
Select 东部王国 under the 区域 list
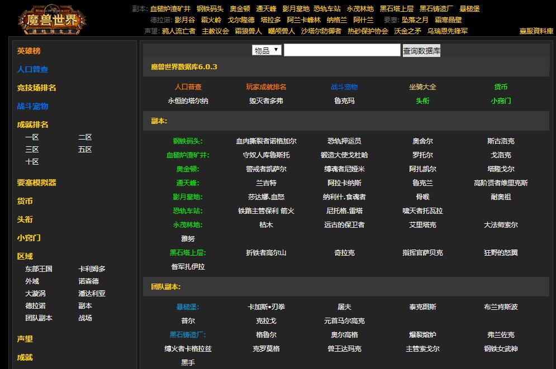click(x=39, y=269)
